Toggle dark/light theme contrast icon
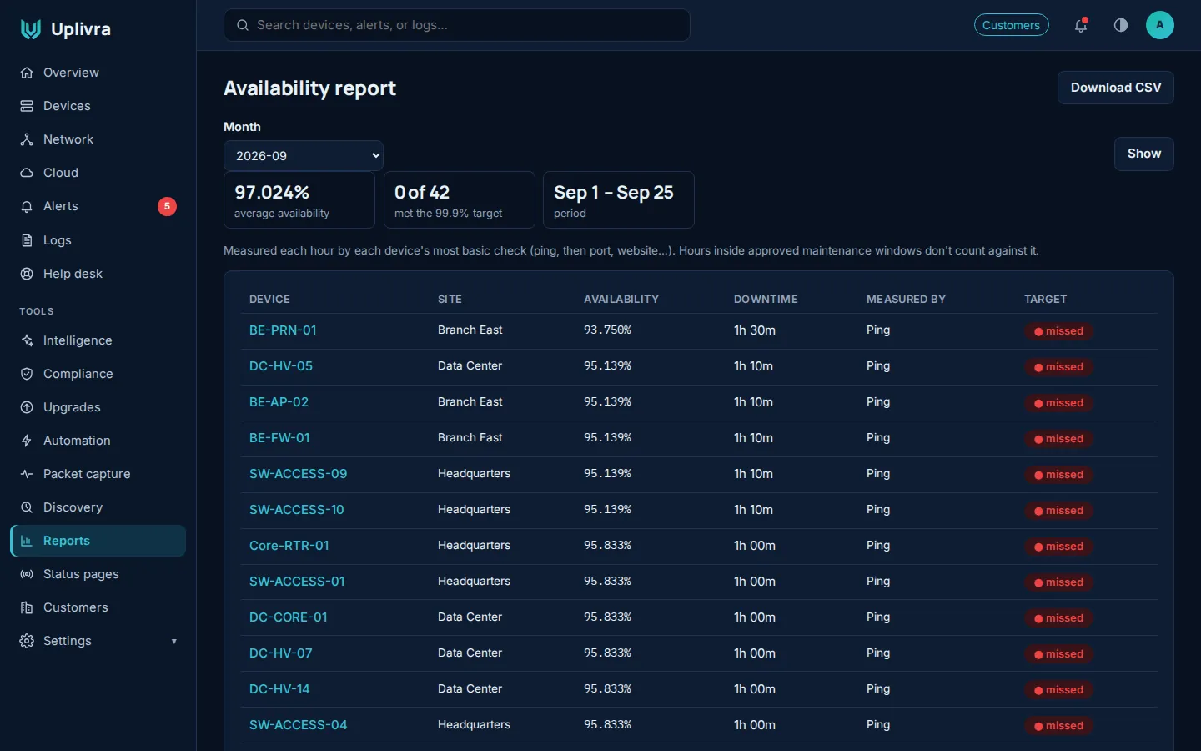The width and height of the screenshot is (1201, 751). pos(1121,25)
